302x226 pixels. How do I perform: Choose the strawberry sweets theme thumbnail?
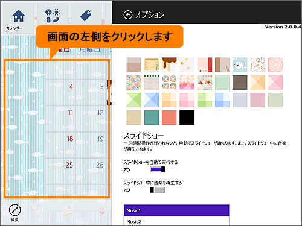click(205, 83)
